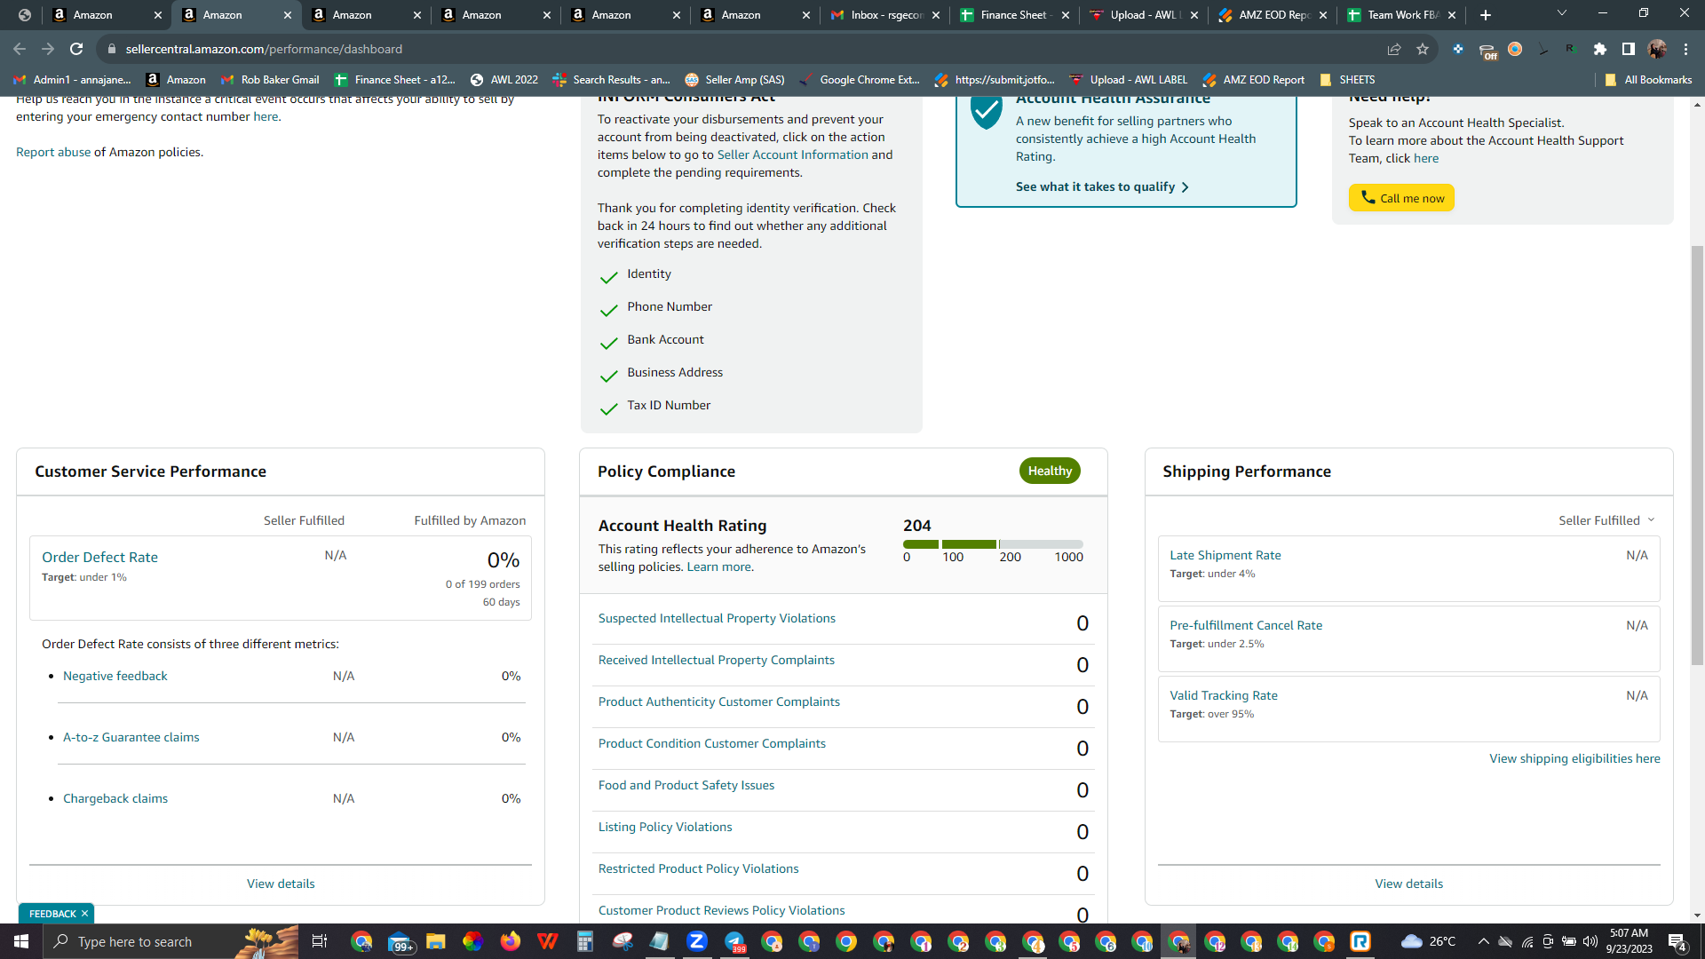Bookmark this page with the star icon

(x=1423, y=49)
